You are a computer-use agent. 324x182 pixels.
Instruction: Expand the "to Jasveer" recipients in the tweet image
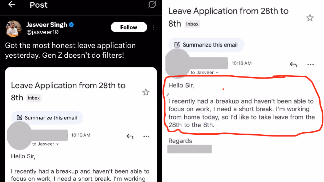point(46,144)
